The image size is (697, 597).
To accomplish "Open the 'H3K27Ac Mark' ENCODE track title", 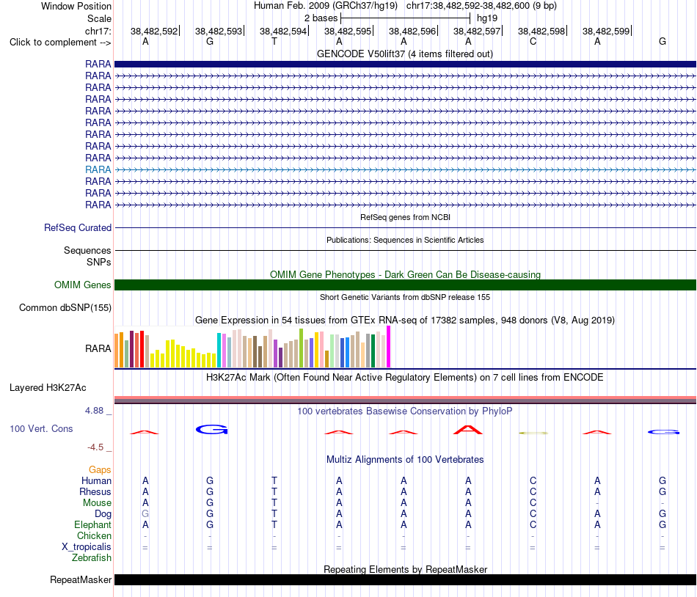I will [405, 378].
